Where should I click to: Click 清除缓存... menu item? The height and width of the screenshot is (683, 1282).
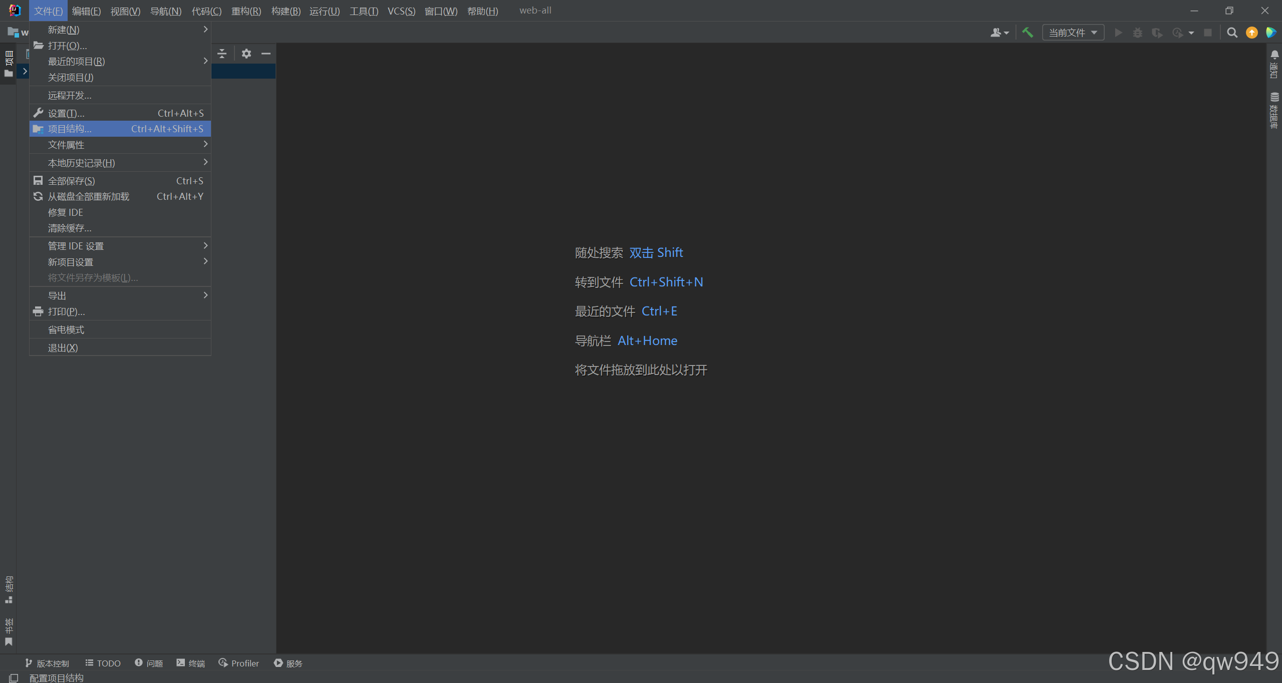point(70,228)
